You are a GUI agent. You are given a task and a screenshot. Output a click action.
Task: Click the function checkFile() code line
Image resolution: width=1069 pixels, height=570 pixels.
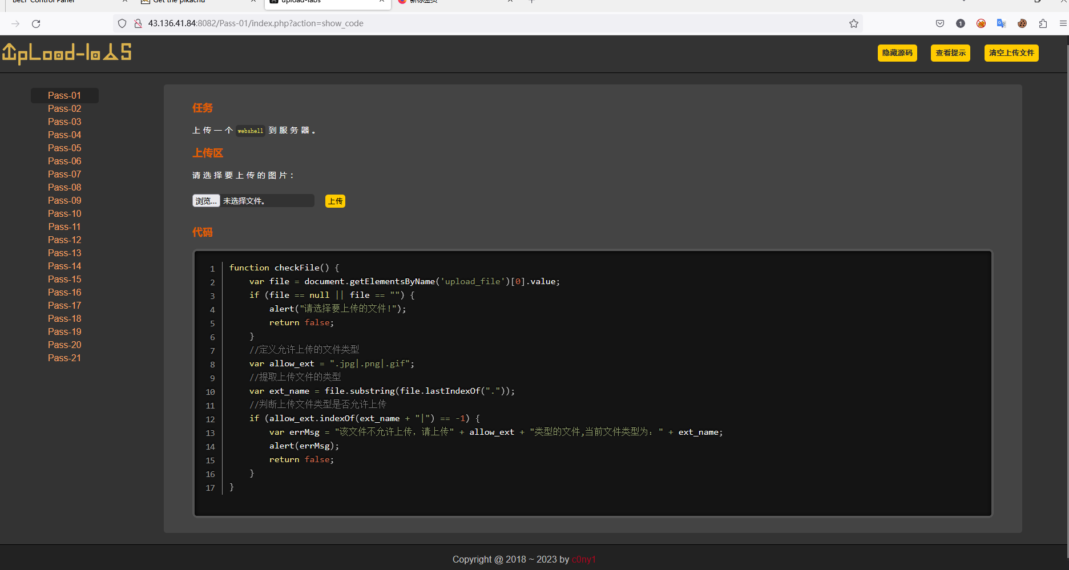click(284, 268)
